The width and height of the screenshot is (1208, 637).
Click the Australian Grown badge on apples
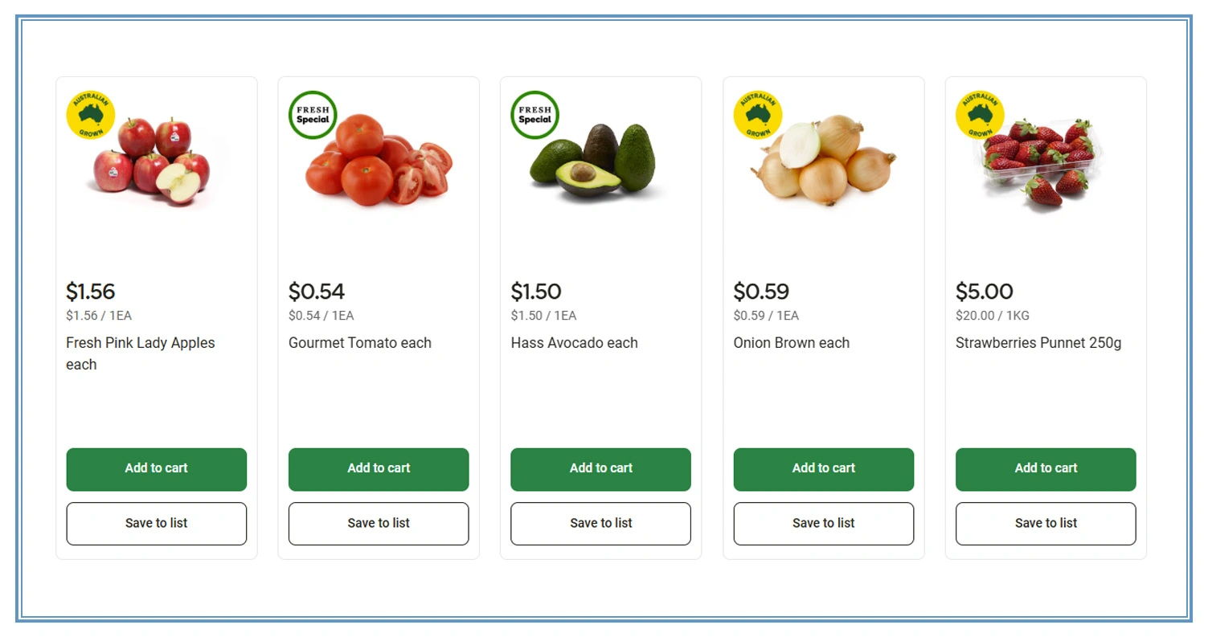[90, 115]
